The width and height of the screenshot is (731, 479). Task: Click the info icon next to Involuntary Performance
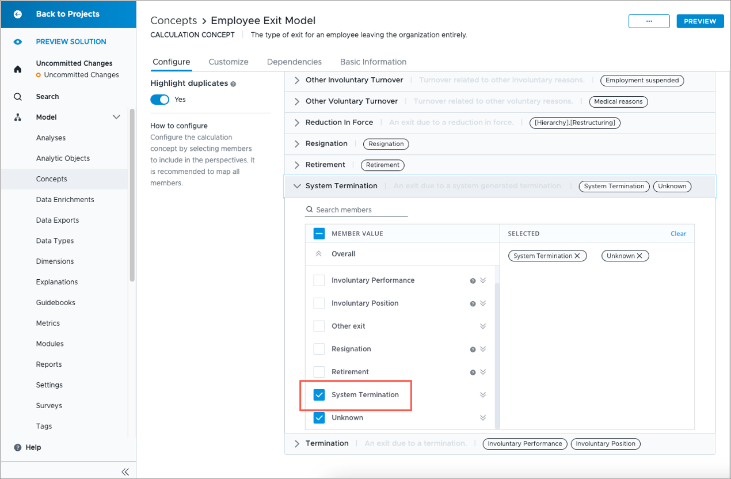(x=473, y=281)
